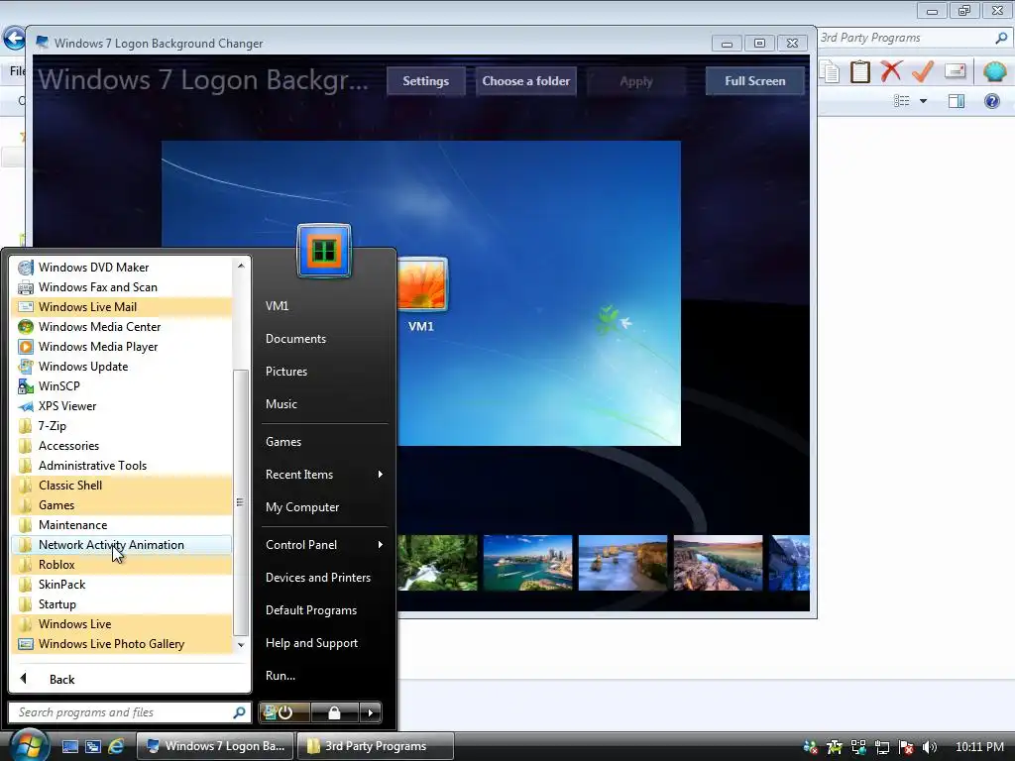
Task: Open XPS Viewer
Action: pyautogui.click(x=121, y=406)
